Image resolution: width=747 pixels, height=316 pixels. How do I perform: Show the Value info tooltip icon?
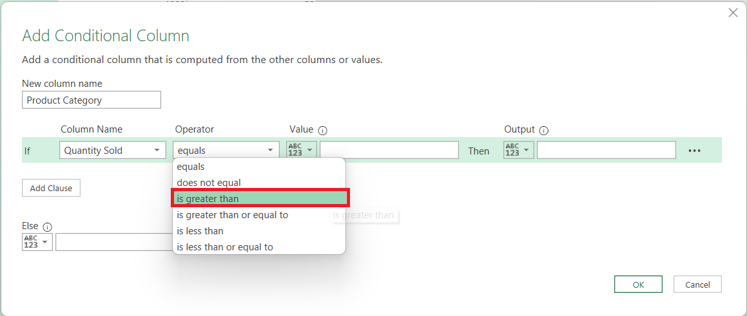323,130
